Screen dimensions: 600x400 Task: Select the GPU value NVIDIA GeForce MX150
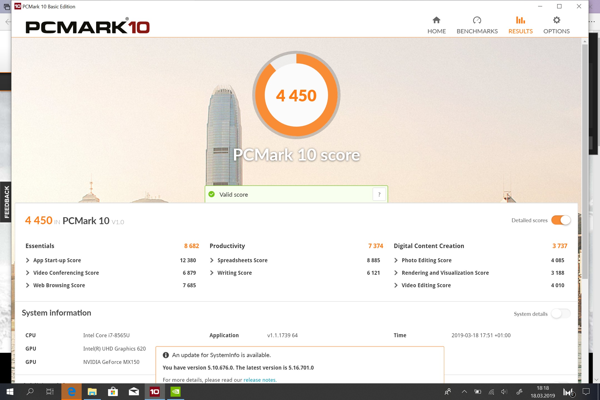[x=111, y=362]
